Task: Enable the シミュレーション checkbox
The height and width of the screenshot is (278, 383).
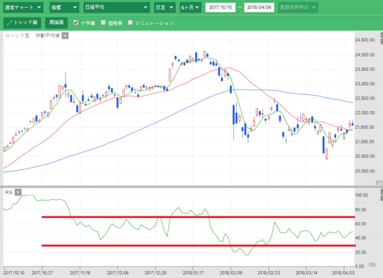Action: [130, 23]
